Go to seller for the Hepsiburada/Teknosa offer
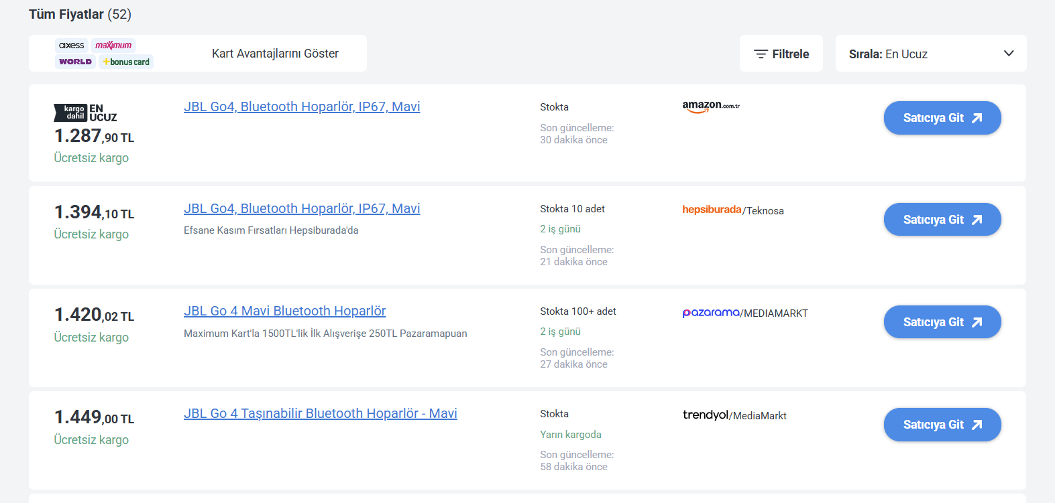Image resolution: width=1055 pixels, height=503 pixels. pyautogui.click(x=942, y=220)
